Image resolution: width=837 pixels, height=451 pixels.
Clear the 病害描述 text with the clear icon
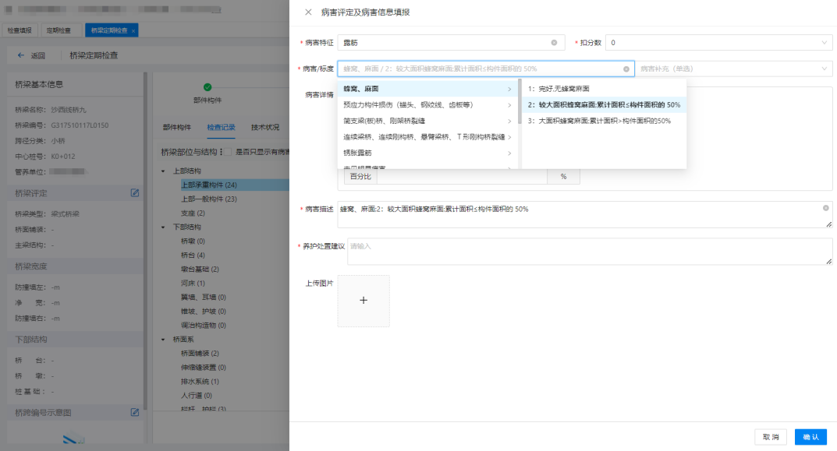[x=825, y=208]
